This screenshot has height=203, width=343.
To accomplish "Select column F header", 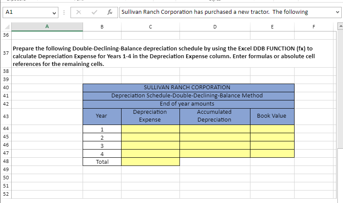I will pos(314,27).
